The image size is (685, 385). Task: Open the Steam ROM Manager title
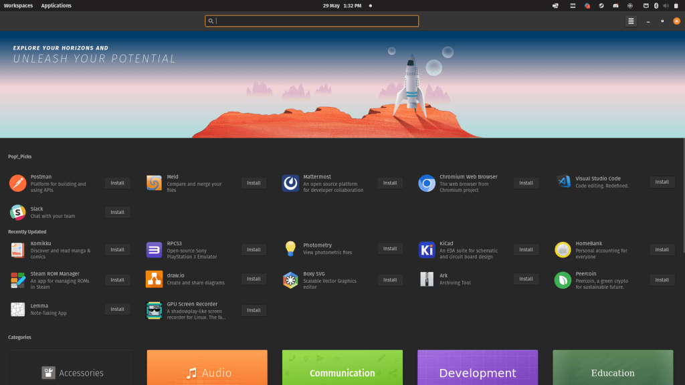click(55, 273)
